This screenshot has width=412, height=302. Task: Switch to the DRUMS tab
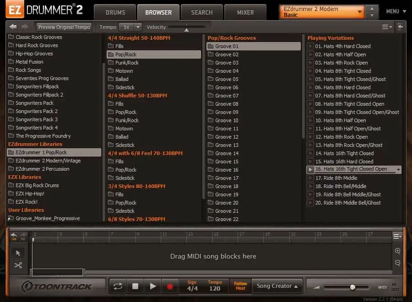[x=115, y=12]
